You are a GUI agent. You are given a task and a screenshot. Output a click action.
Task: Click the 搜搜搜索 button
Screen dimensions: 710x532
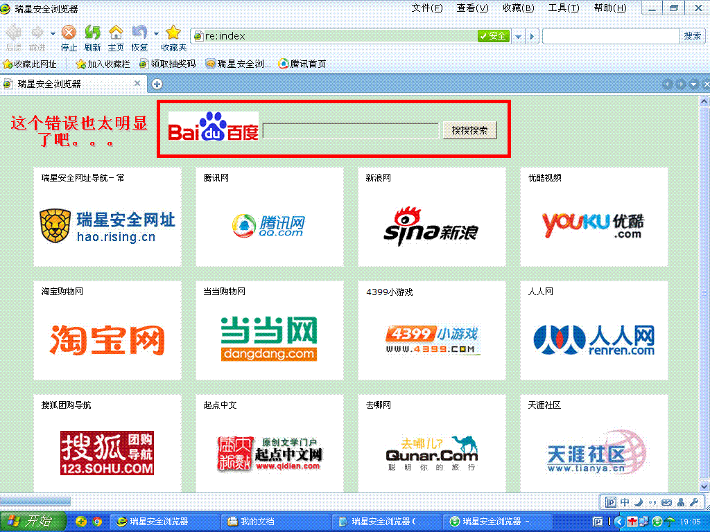469,130
